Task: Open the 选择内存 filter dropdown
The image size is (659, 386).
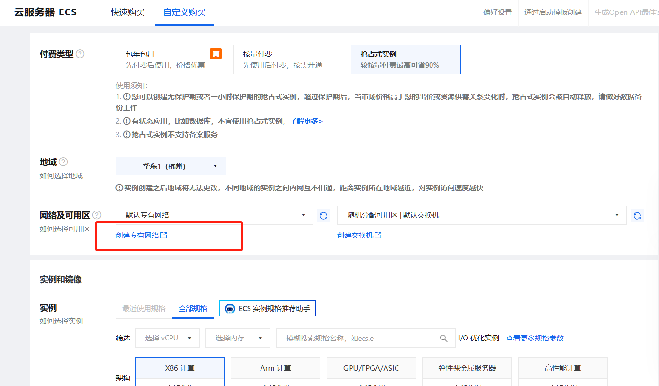Action: click(238, 338)
